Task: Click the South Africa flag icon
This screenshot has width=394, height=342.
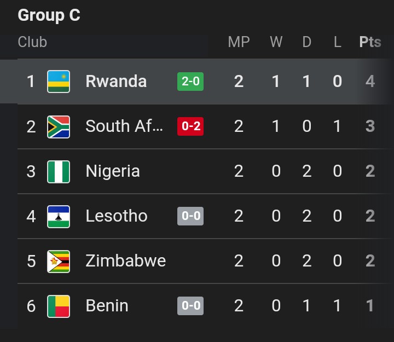Action: click(x=59, y=126)
